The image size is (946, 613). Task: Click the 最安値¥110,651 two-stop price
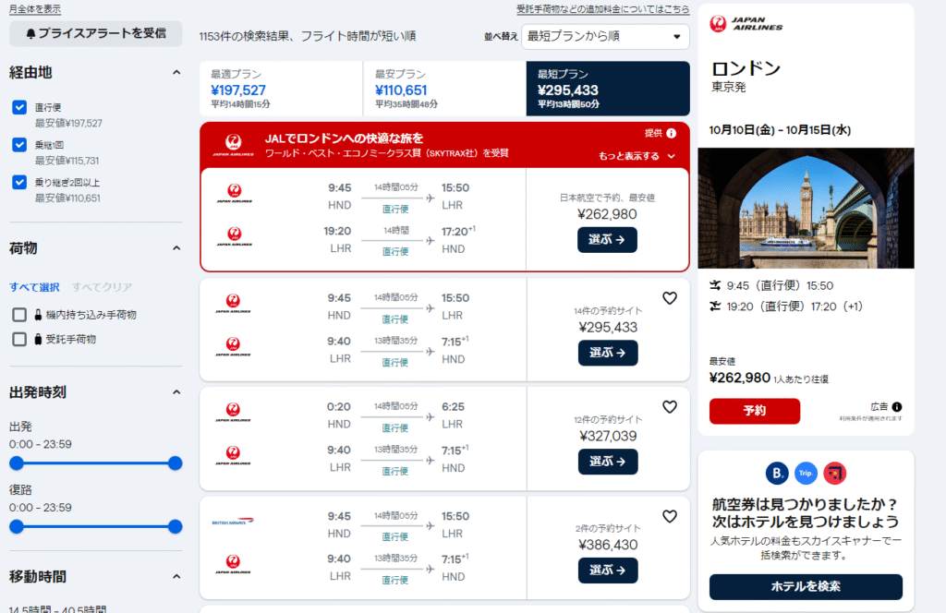tap(67, 198)
